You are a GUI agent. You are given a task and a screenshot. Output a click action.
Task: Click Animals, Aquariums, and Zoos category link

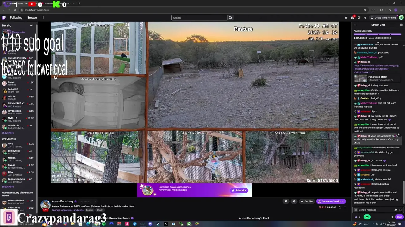click(x=68, y=210)
